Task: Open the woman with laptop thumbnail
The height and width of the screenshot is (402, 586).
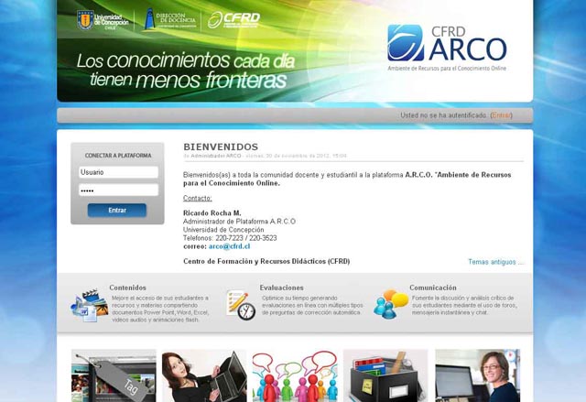Action: pos(204,375)
